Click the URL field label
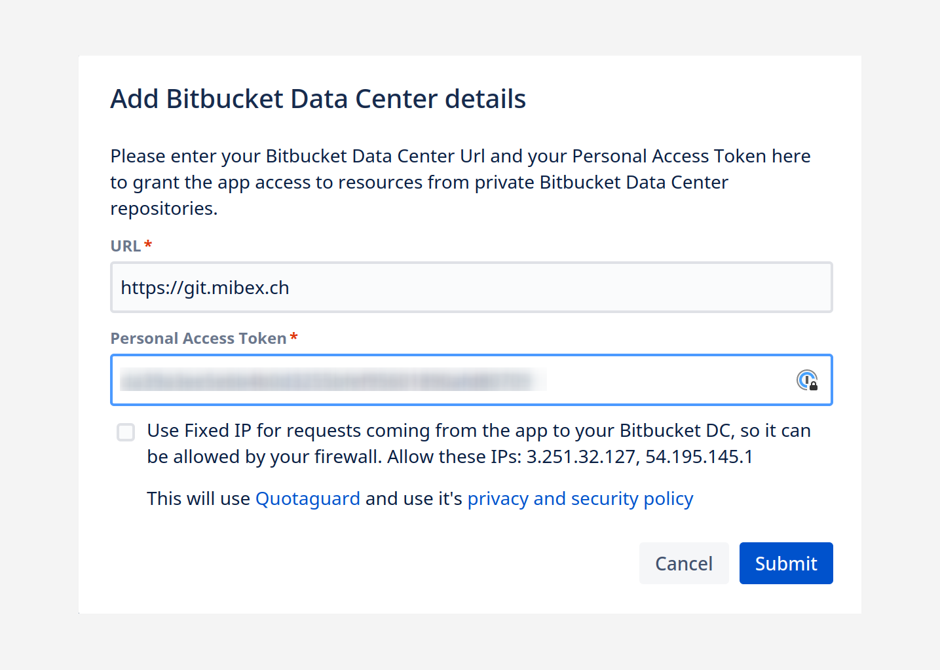The image size is (940, 670). [126, 246]
